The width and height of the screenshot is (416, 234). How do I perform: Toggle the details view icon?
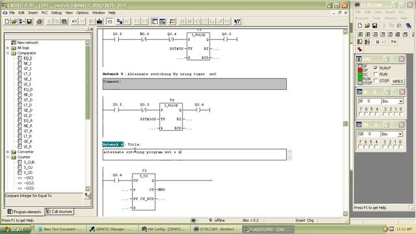coord(162,21)
